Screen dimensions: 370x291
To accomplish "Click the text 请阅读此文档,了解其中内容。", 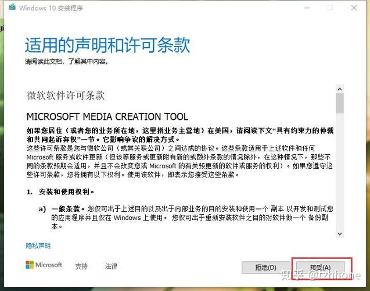I will click(67, 62).
